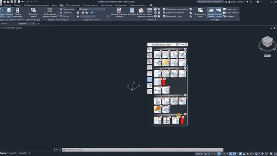277x156 pixels.
Task: Expand the Palettes (Палитры) panel
Action: [151, 20]
